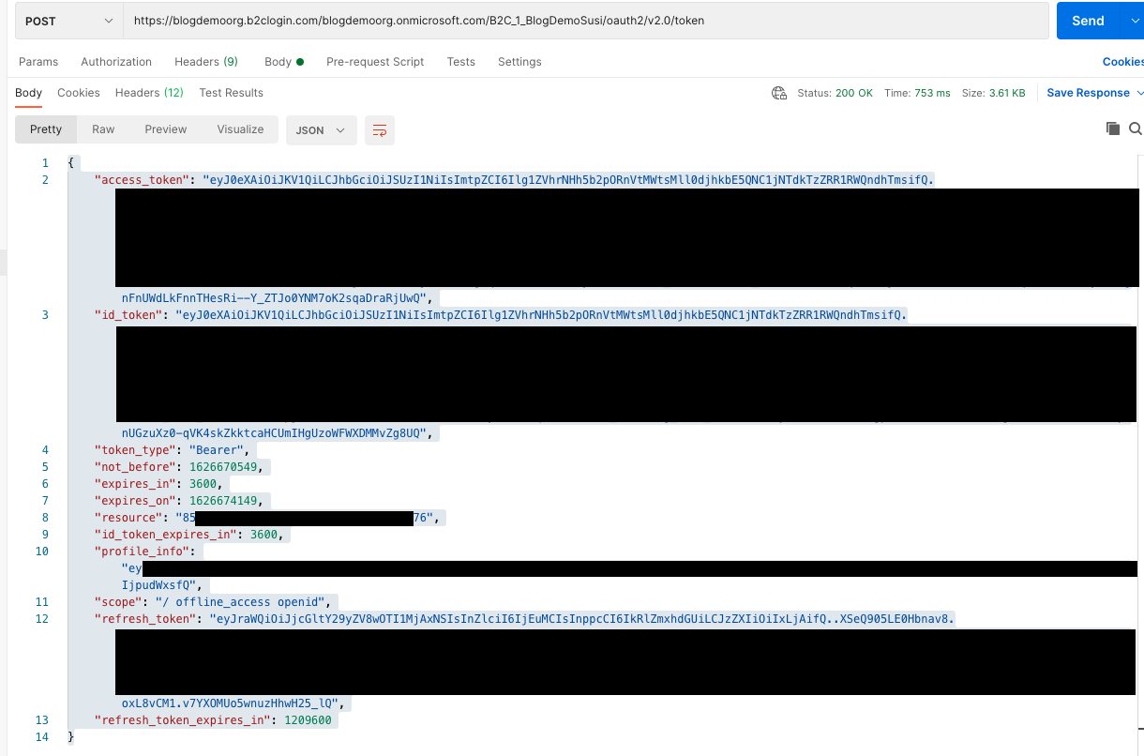
Task: Switch to the Authorization tab
Action: (x=116, y=62)
